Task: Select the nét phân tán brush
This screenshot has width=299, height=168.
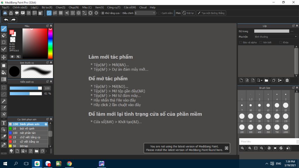Action: 28,133
